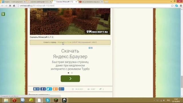Select the 'Скачать Minecraft 1.7.2' tab

click(65, 2)
